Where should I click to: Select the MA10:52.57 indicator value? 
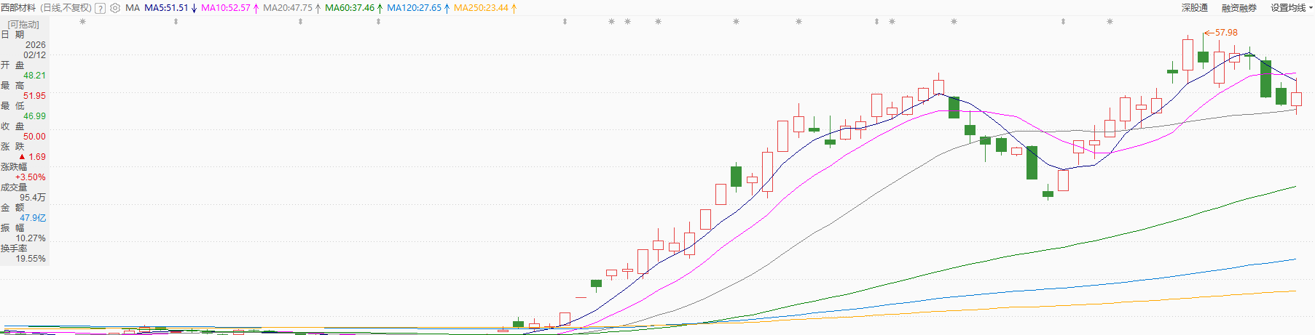point(225,8)
